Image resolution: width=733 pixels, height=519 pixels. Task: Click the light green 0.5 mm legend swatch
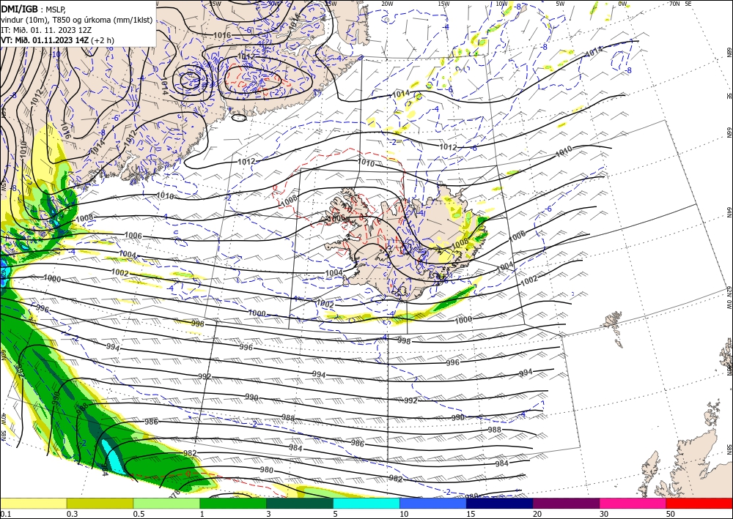pos(166,503)
